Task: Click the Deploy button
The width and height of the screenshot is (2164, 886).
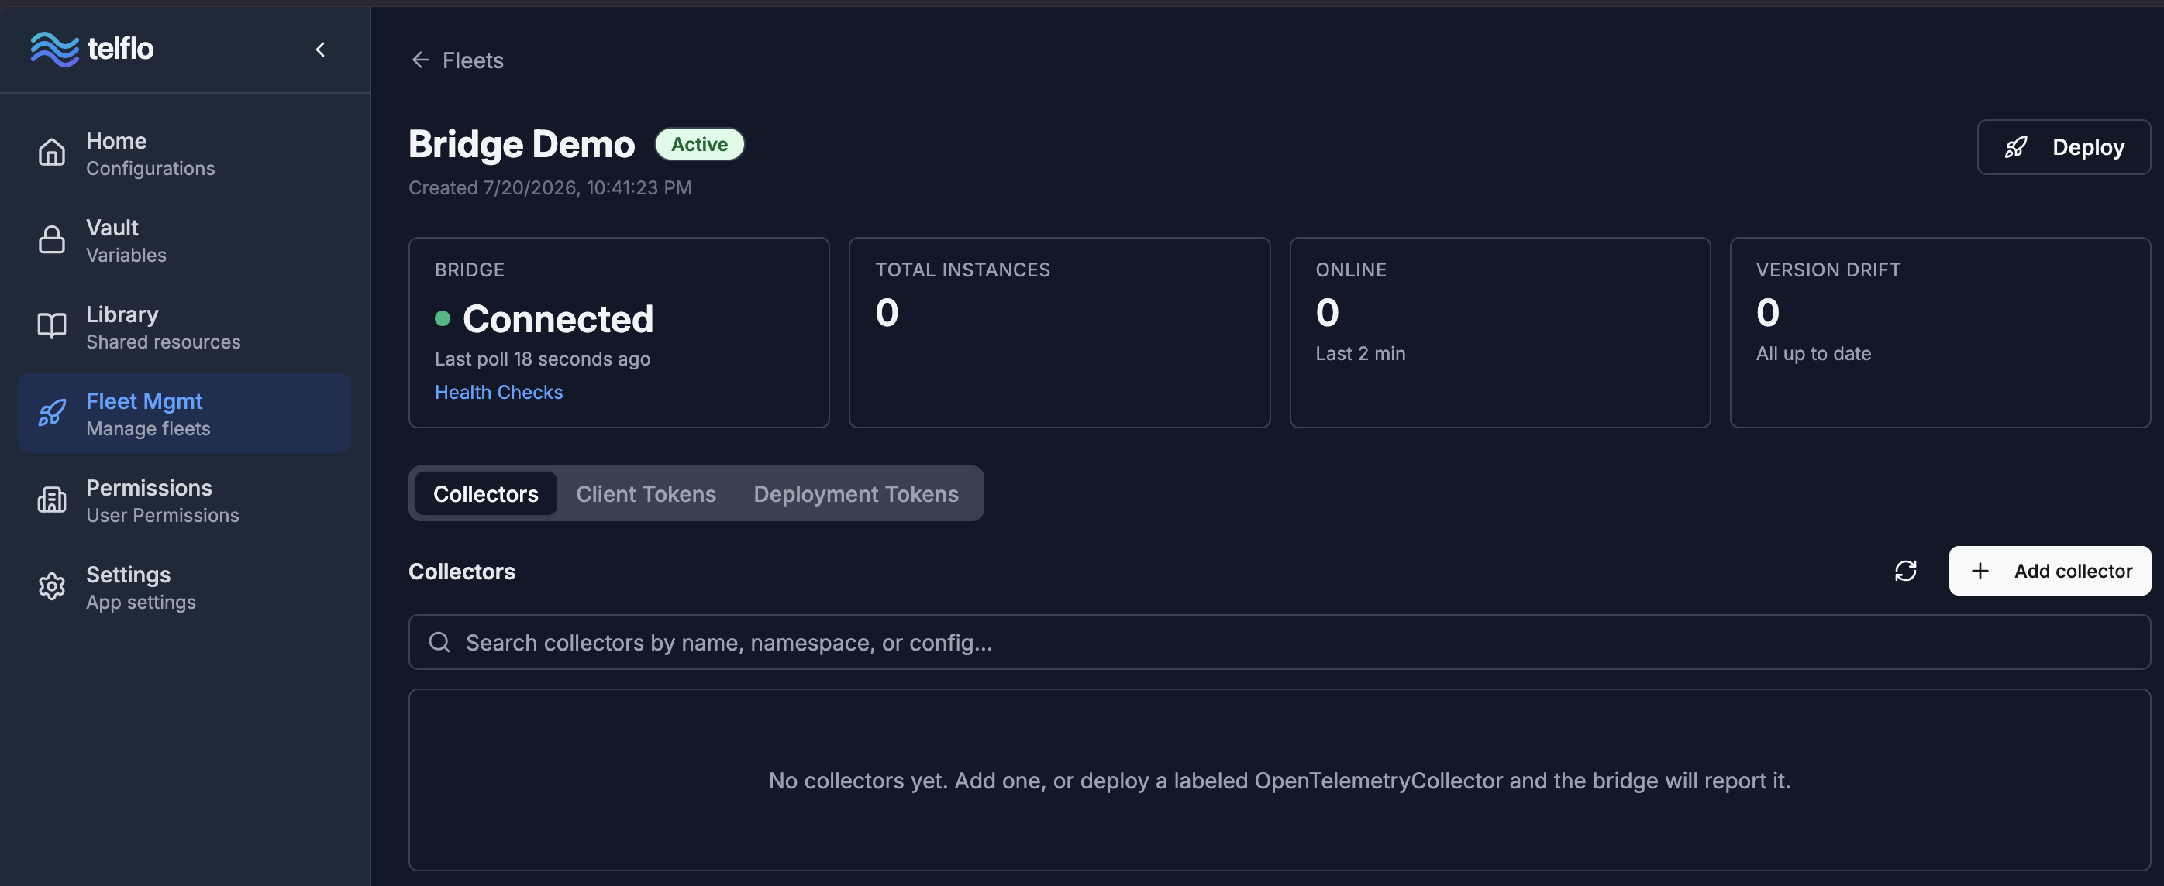Action: click(2063, 147)
